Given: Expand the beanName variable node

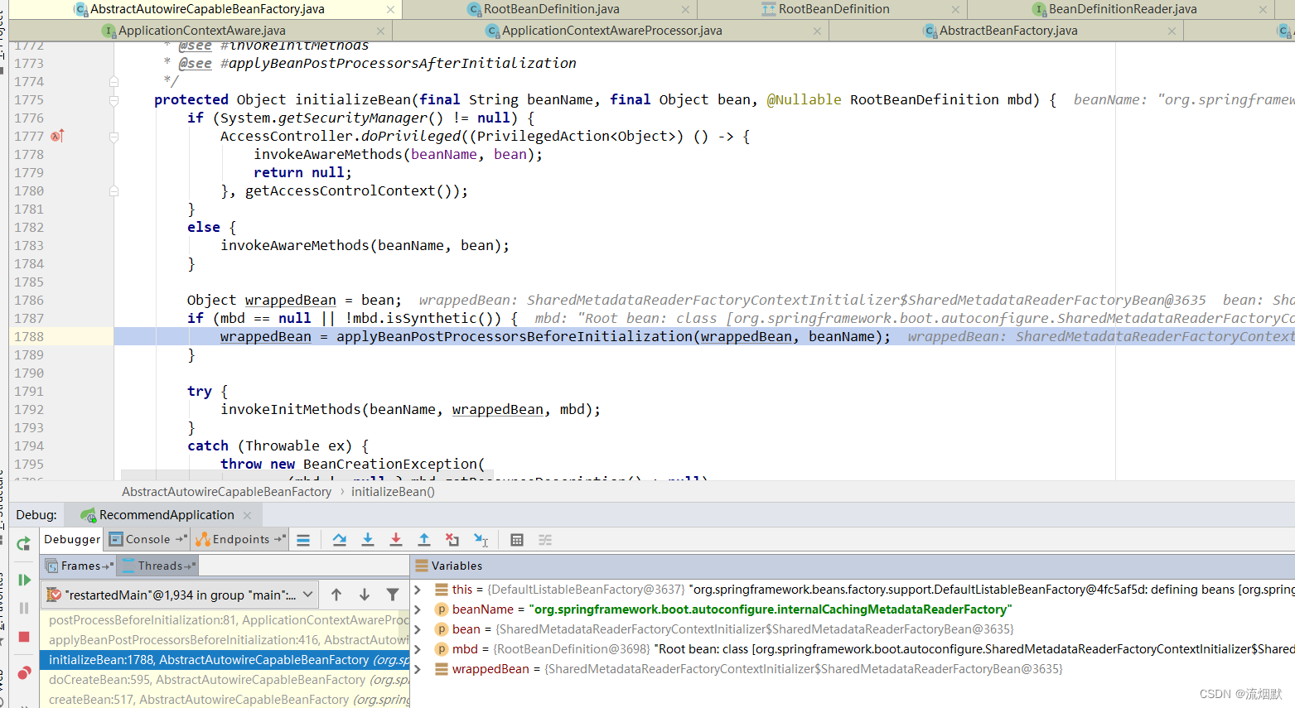Looking at the screenshot, I should pyautogui.click(x=418, y=609).
